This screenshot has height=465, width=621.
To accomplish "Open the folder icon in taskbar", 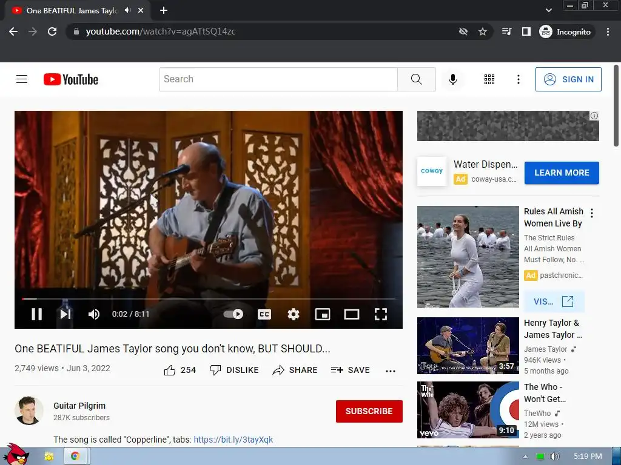I will 49,457.
